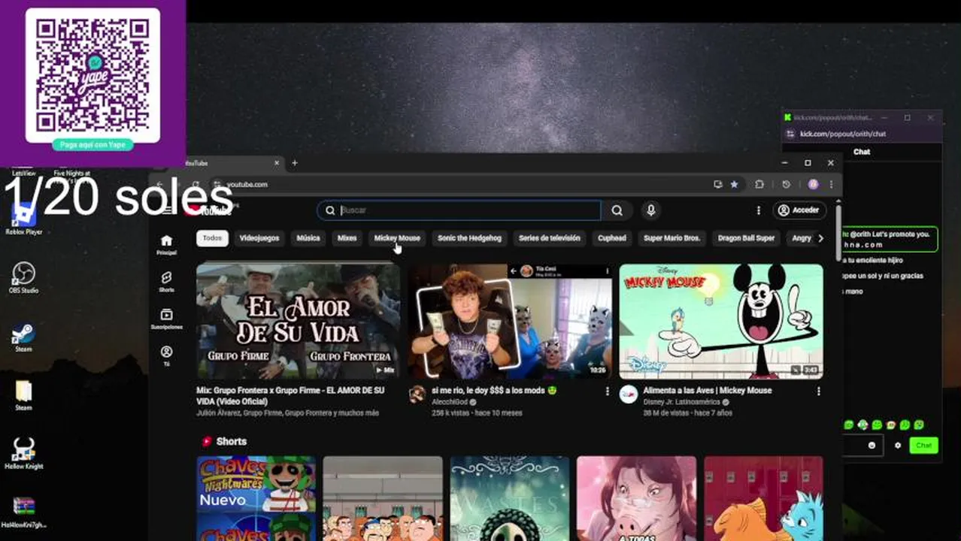Click the Acceder sign-in button
Screen dimensions: 961x541
point(799,210)
